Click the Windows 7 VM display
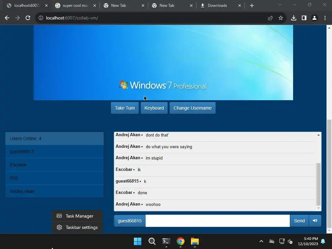The height and width of the screenshot is (249, 332). pos(163,63)
